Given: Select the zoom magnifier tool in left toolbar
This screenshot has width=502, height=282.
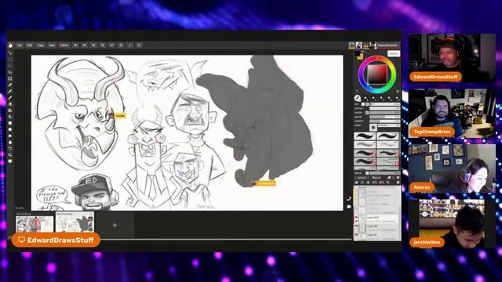Looking at the screenshot, I should pyautogui.click(x=10, y=155).
